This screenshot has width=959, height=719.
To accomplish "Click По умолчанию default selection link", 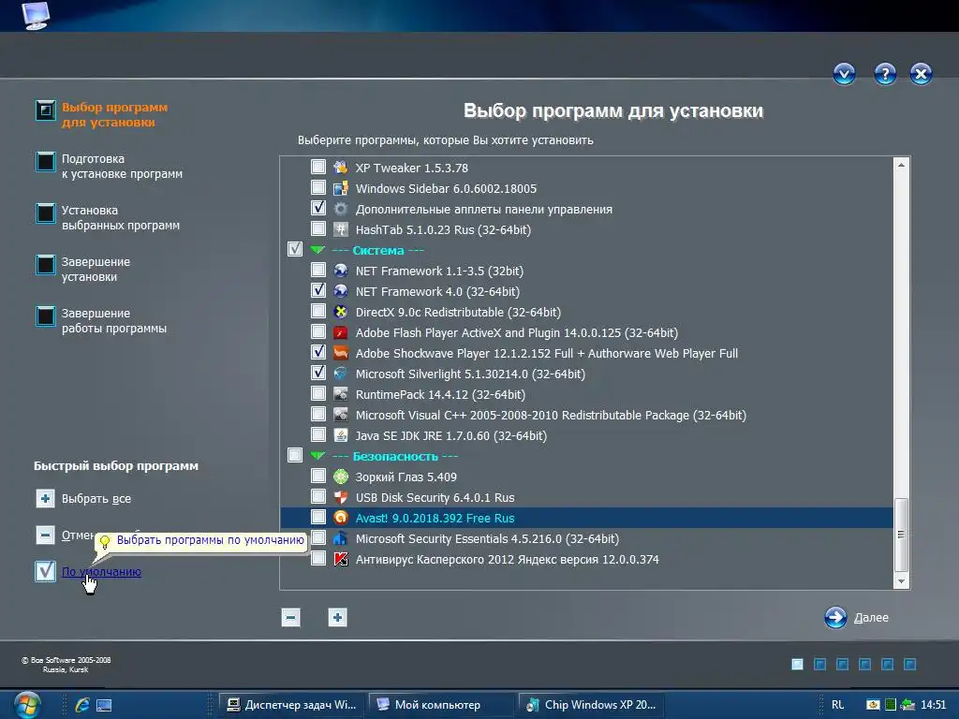I will (x=101, y=572).
